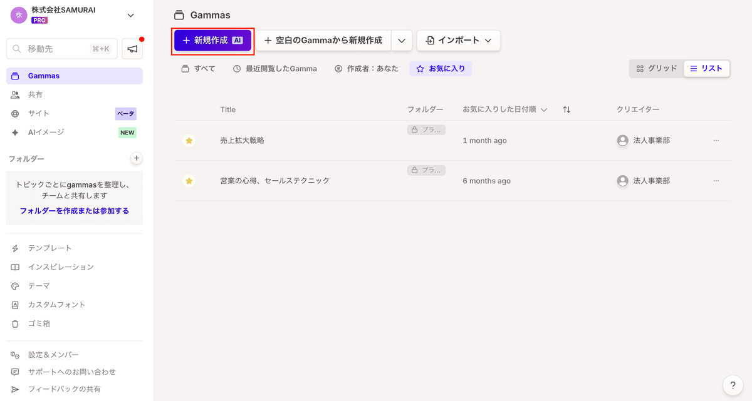Click 法人事業部 creator in 営業の心得 row

tap(644, 181)
